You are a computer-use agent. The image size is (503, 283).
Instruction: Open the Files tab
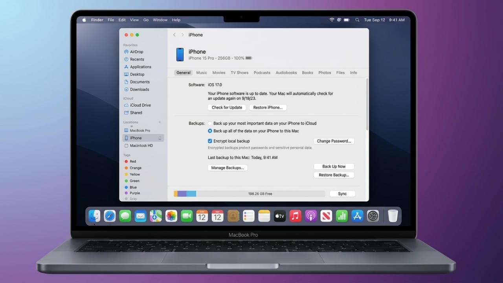click(341, 73)
